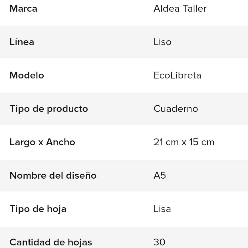Click the Tipo de producto label

pos(49,109)
